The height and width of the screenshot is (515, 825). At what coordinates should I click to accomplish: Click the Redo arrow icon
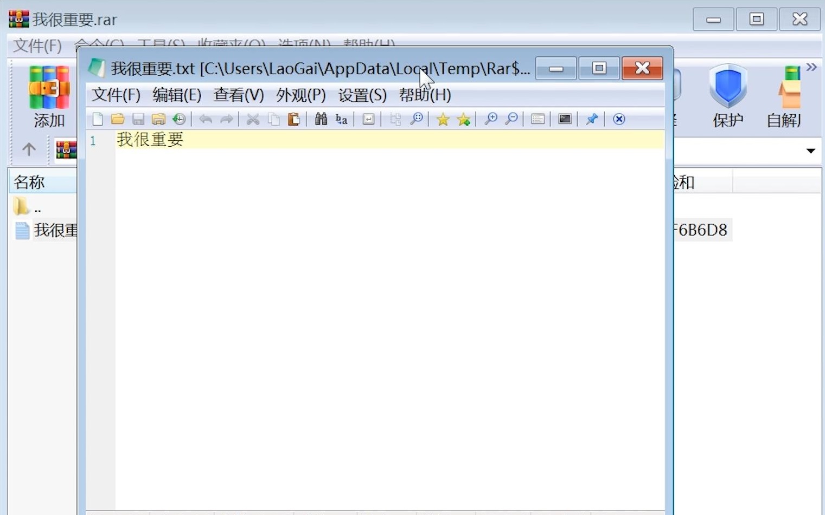point(226,119)
